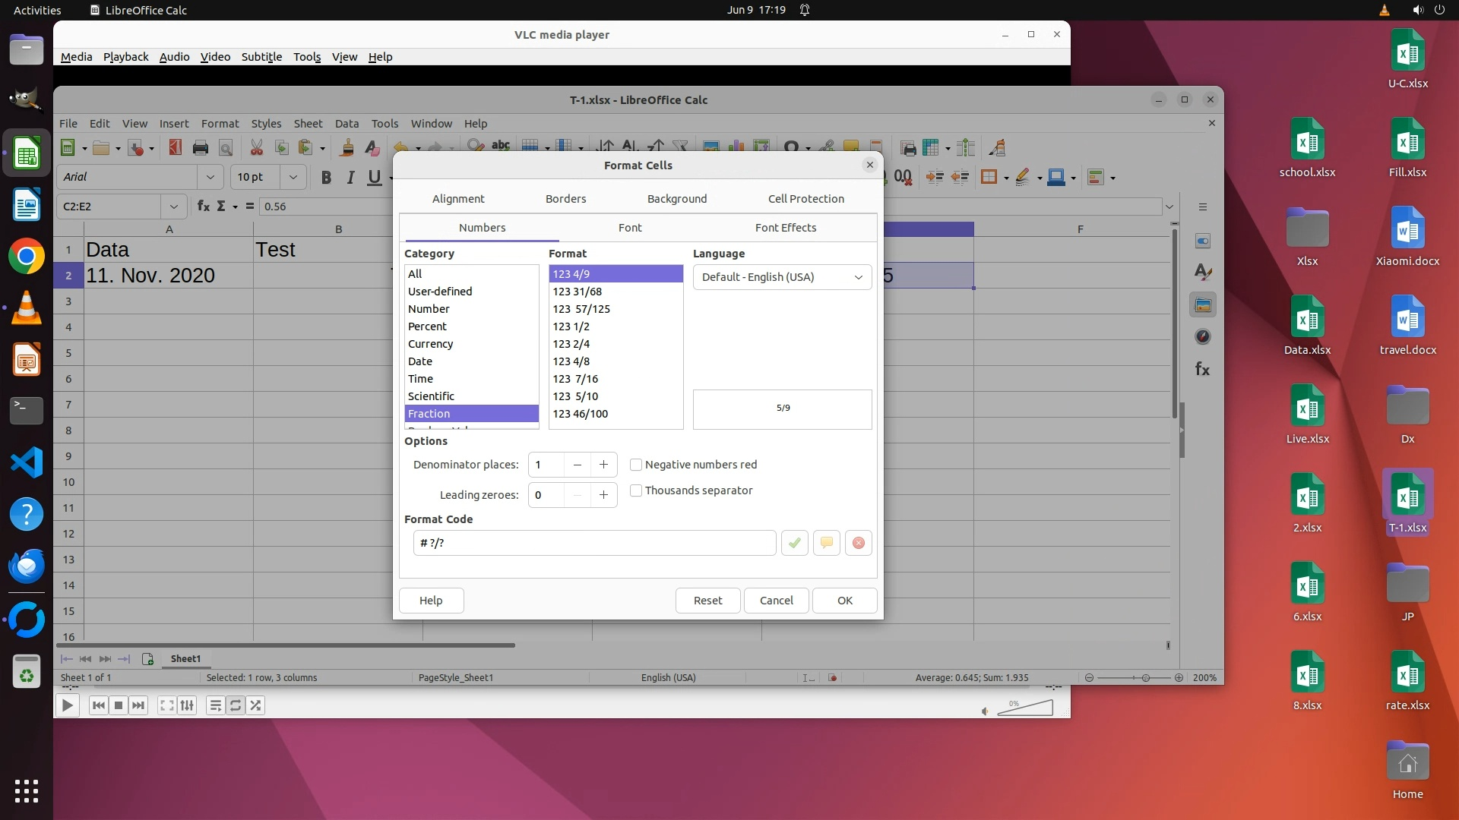
Task: Click the red Remove format code icon
Action: (858, 543)
